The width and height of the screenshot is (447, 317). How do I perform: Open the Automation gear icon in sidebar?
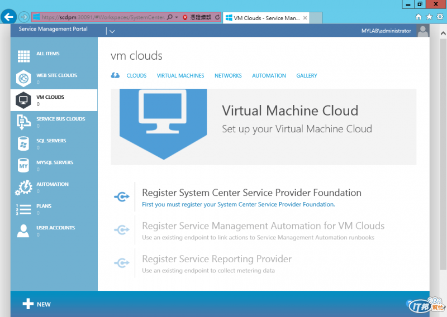click(24, 187)
